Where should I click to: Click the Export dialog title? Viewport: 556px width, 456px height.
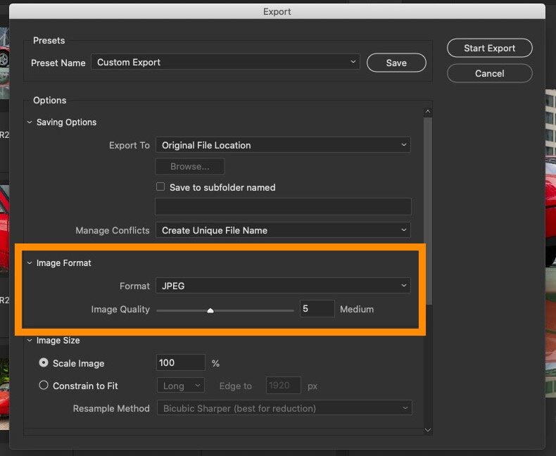click(277, 12)
